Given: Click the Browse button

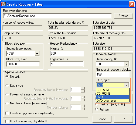Looking at the screenshot, I should (124, 16).
